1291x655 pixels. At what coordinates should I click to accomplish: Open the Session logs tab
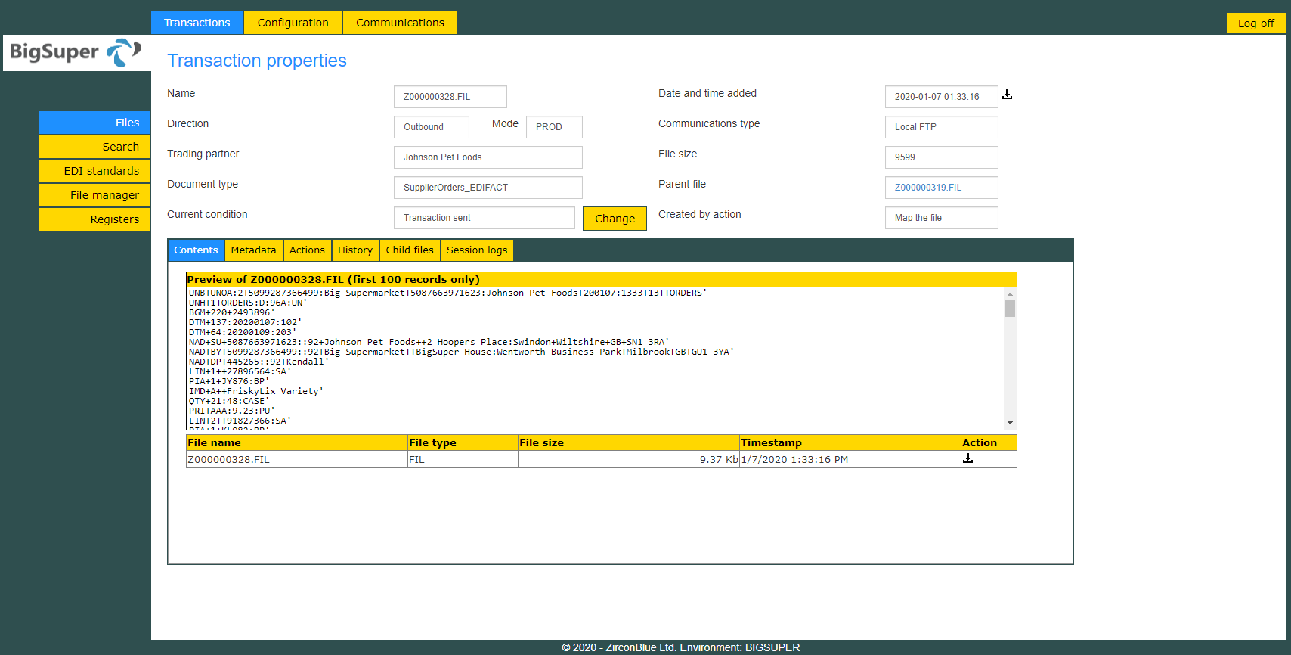click(x=477, y=250)
